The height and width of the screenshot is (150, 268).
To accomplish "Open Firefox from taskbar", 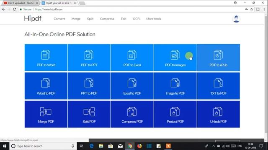I will tap(139, 146).
